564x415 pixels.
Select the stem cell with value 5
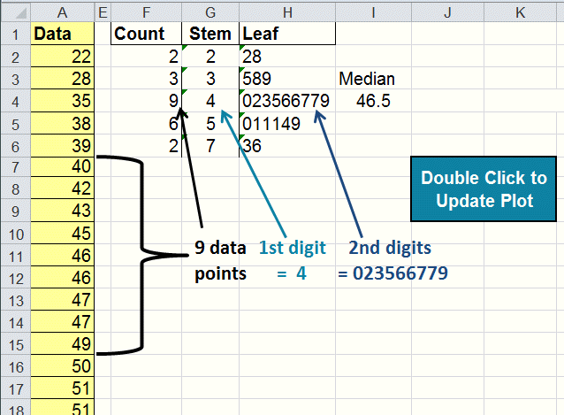pyautogui.click(x=210, y=123)
